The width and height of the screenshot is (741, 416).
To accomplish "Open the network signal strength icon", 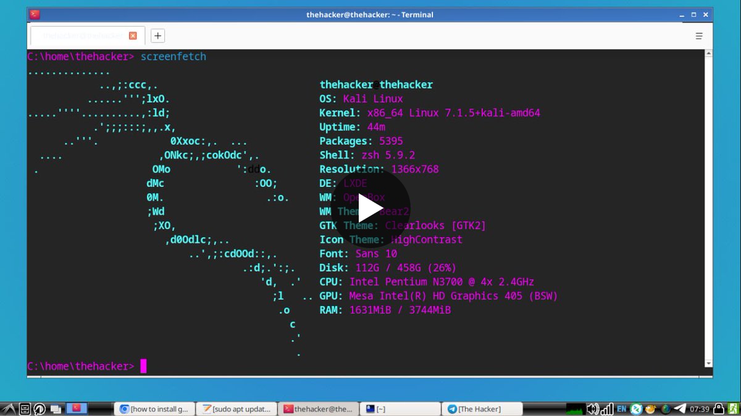I will 608,409.
